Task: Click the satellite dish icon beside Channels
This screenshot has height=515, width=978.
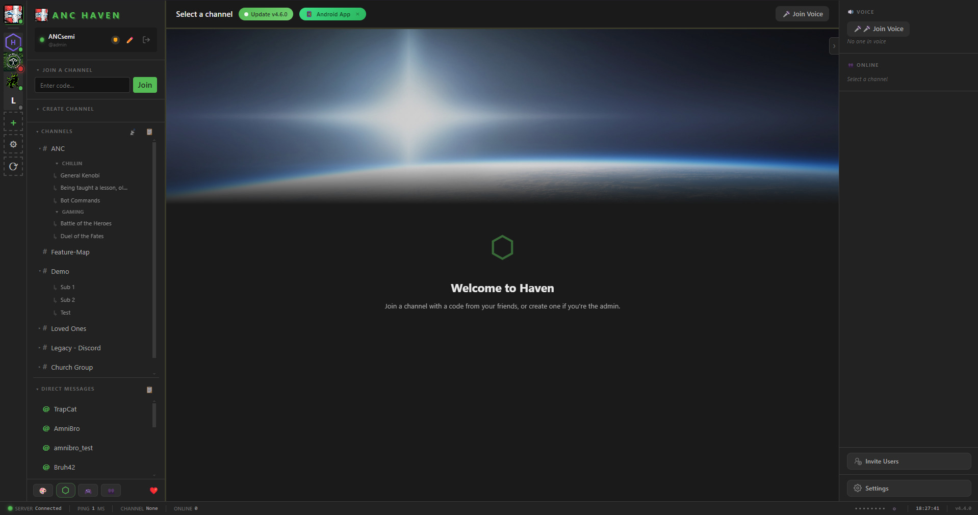Action: tap(133, 132)
